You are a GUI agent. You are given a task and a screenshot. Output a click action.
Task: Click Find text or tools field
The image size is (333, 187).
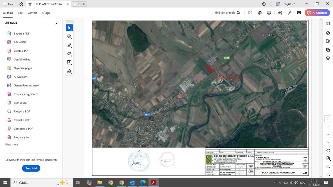[x=225, y=13]
